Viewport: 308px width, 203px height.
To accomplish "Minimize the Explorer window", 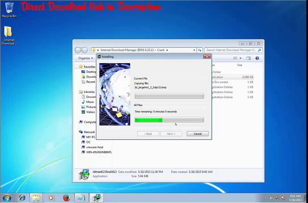I will point(243,43).
